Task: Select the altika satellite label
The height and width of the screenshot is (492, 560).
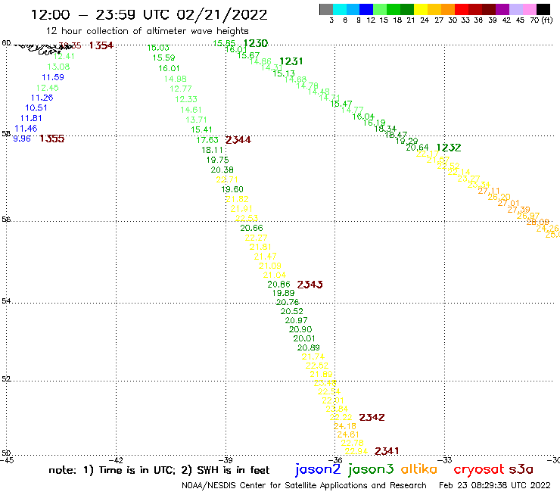Action: coord(418,469)
